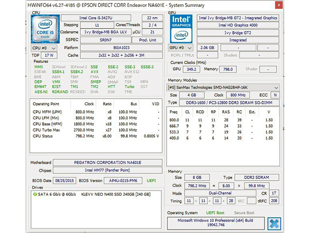
Task: Close the System Summary window
Action: click(x=279, y=5)
